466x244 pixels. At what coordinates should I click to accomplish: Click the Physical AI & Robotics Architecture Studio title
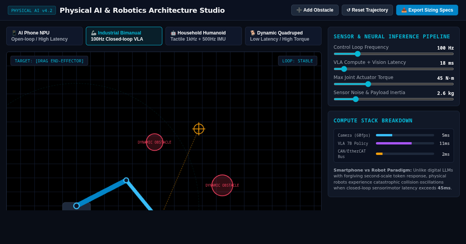click(x=142, y=10)
